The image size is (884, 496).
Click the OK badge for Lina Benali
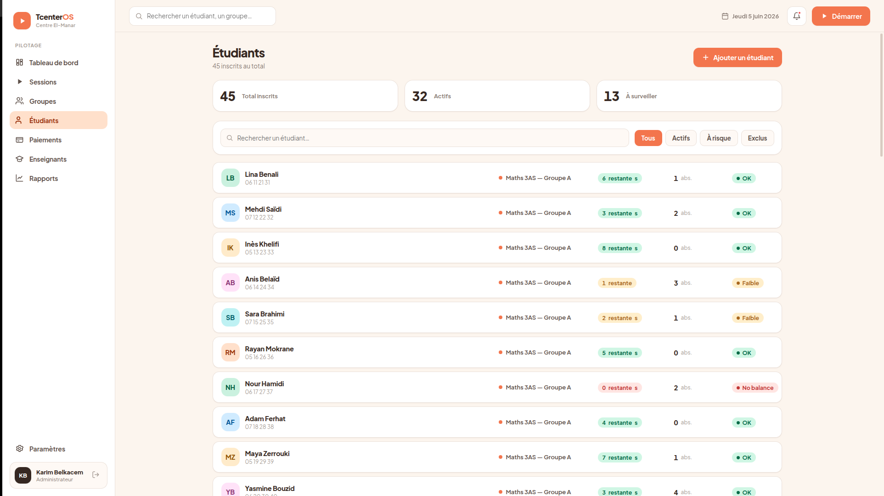pyautogui.click(x=744, y=178)
